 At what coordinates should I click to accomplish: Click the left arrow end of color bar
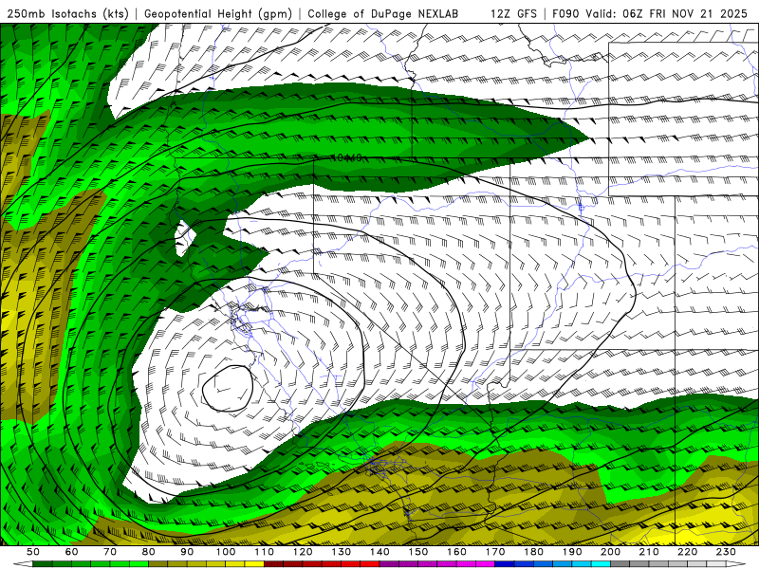point(23,564)
